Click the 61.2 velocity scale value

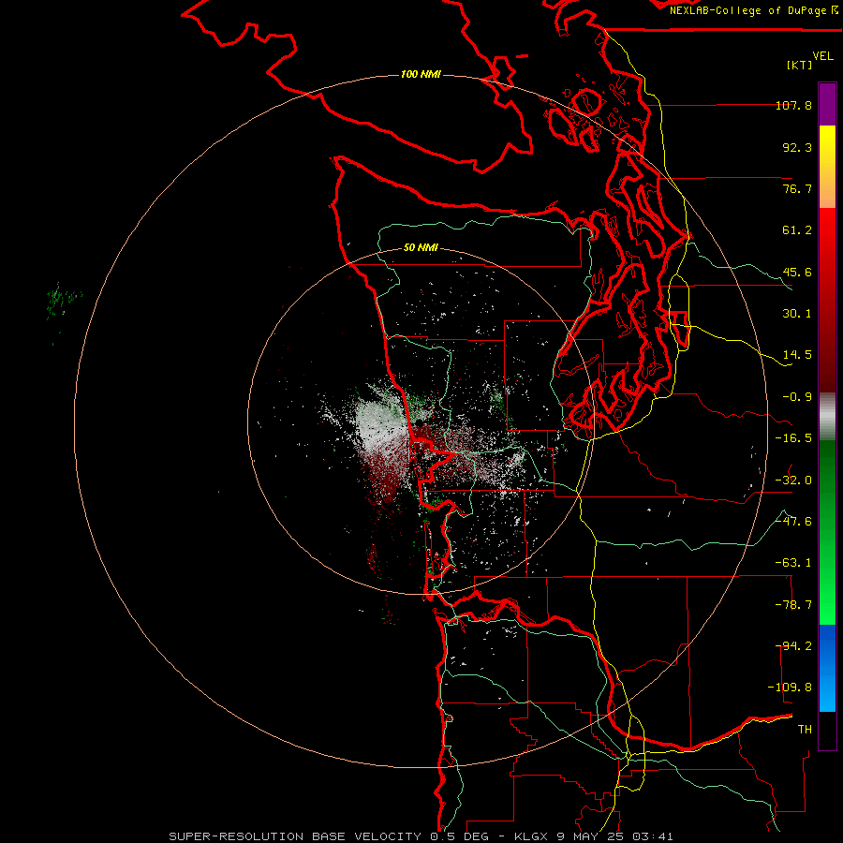point(797,230)
